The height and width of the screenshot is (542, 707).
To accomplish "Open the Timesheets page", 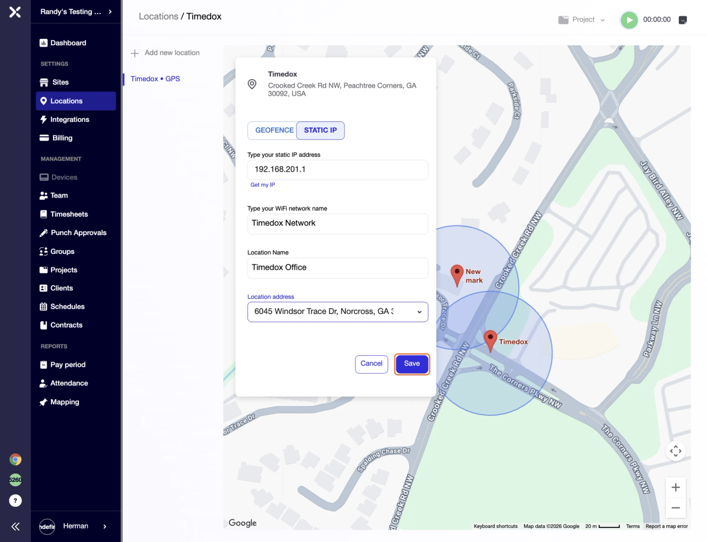I will point(69,214).
